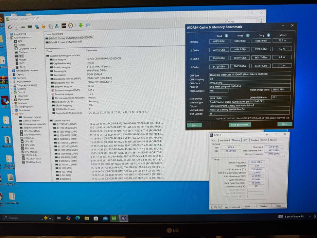
Task: Open File Explorer from the taskbar
Action: pyautogui.click(x=87, y=218)
